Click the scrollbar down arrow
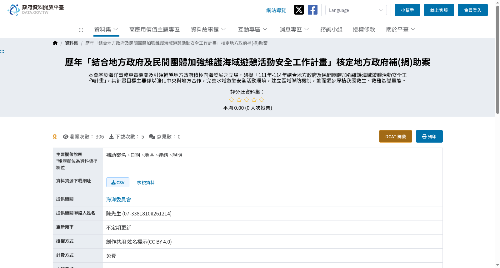The image size is (500, 268). coord(497,265)
